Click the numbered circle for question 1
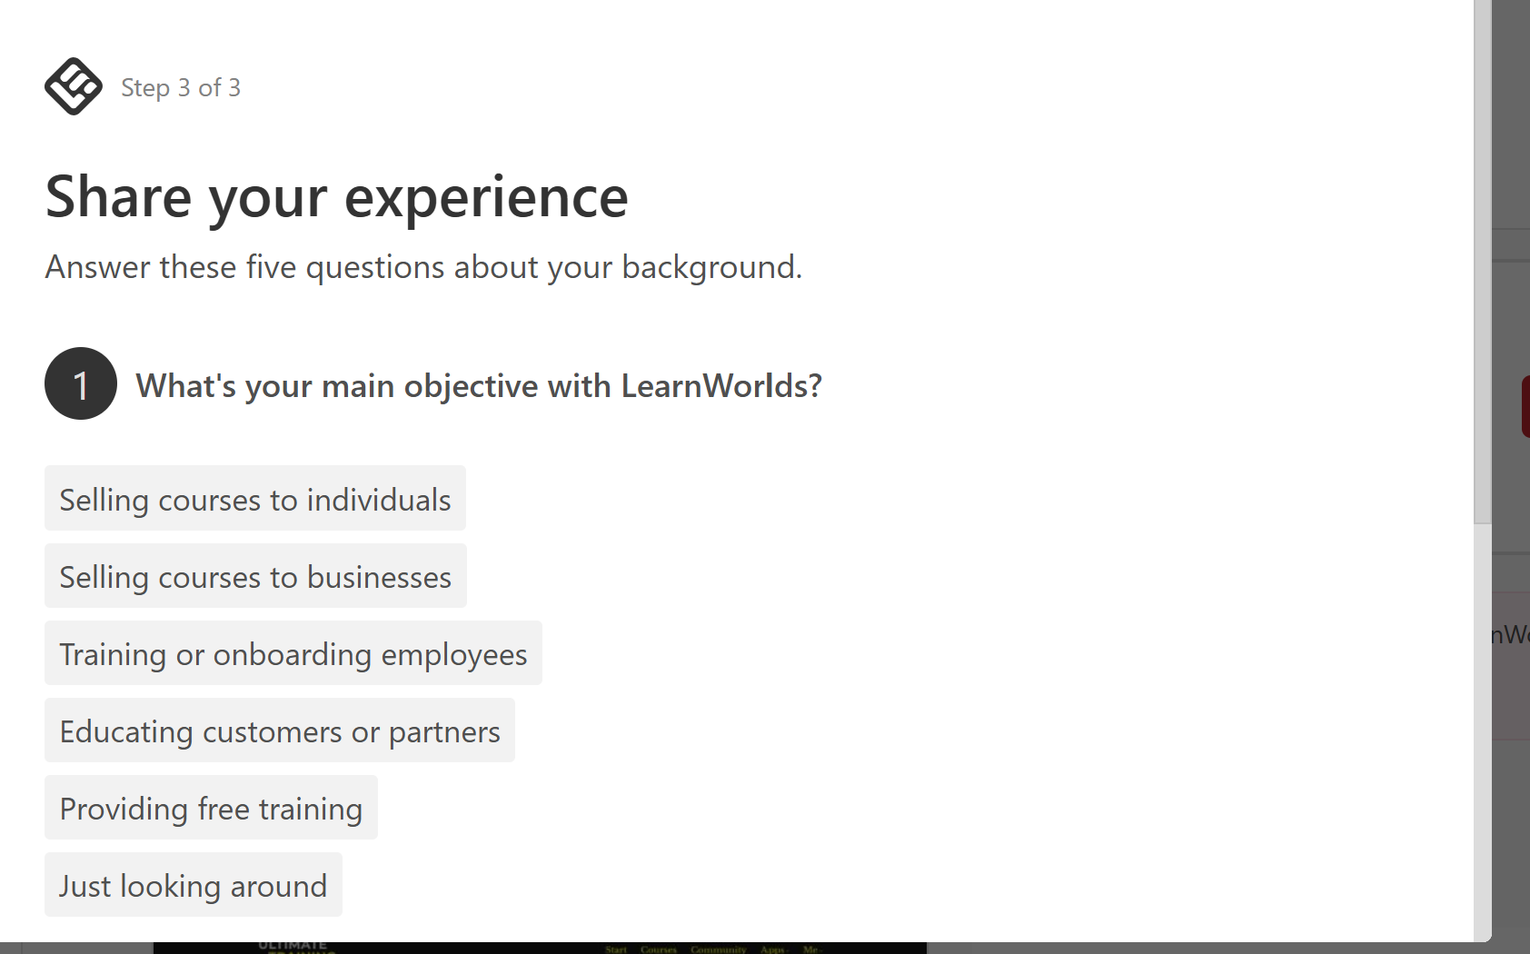 [x=81, y=383]
